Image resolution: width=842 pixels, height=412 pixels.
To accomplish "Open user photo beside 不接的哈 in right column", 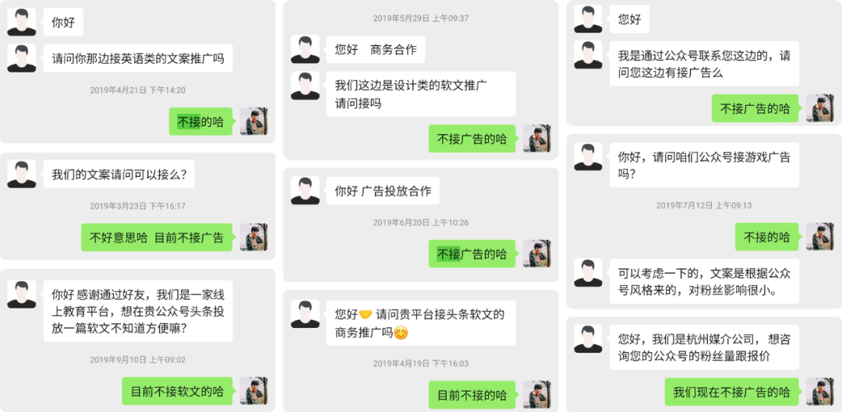I will 819,237.
